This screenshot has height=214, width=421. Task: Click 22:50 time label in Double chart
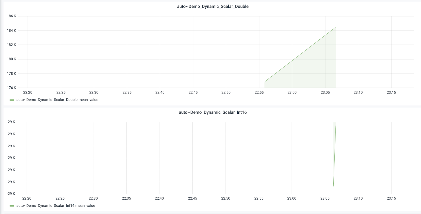(226, 92)
